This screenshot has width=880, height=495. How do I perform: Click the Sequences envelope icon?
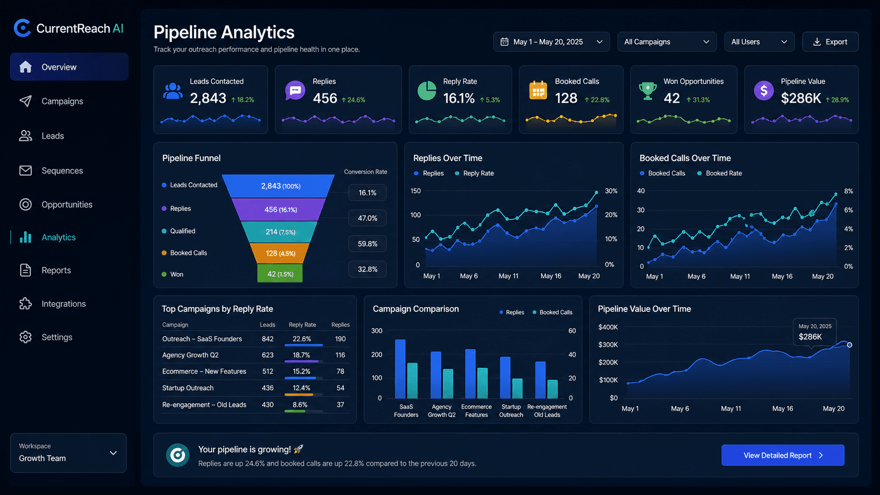click(x=25, y=170)
